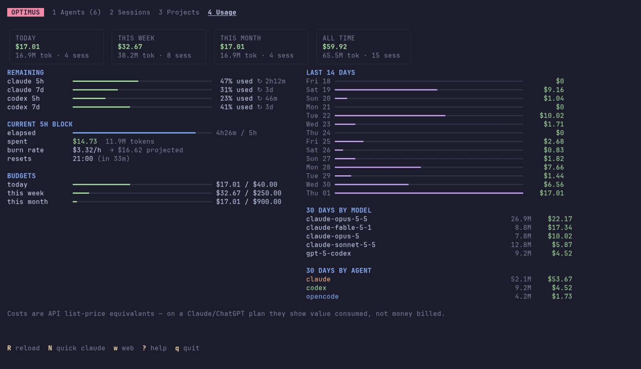Click the OPTIMUS logo badge
Image resolution: width=641 pixels, height=369 pixels.
click(x=26, y=12)
